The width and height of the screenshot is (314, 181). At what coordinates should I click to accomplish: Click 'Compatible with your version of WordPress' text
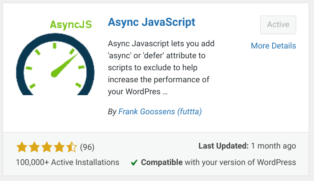tap(218, 162)
